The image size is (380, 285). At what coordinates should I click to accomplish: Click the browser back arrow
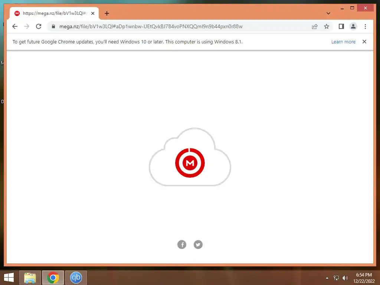point(15,26)
